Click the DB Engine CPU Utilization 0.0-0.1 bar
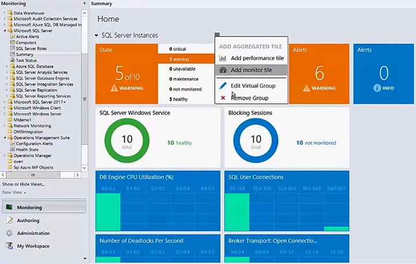The width and height of the screenshot is (416, 264). [108, 212]
